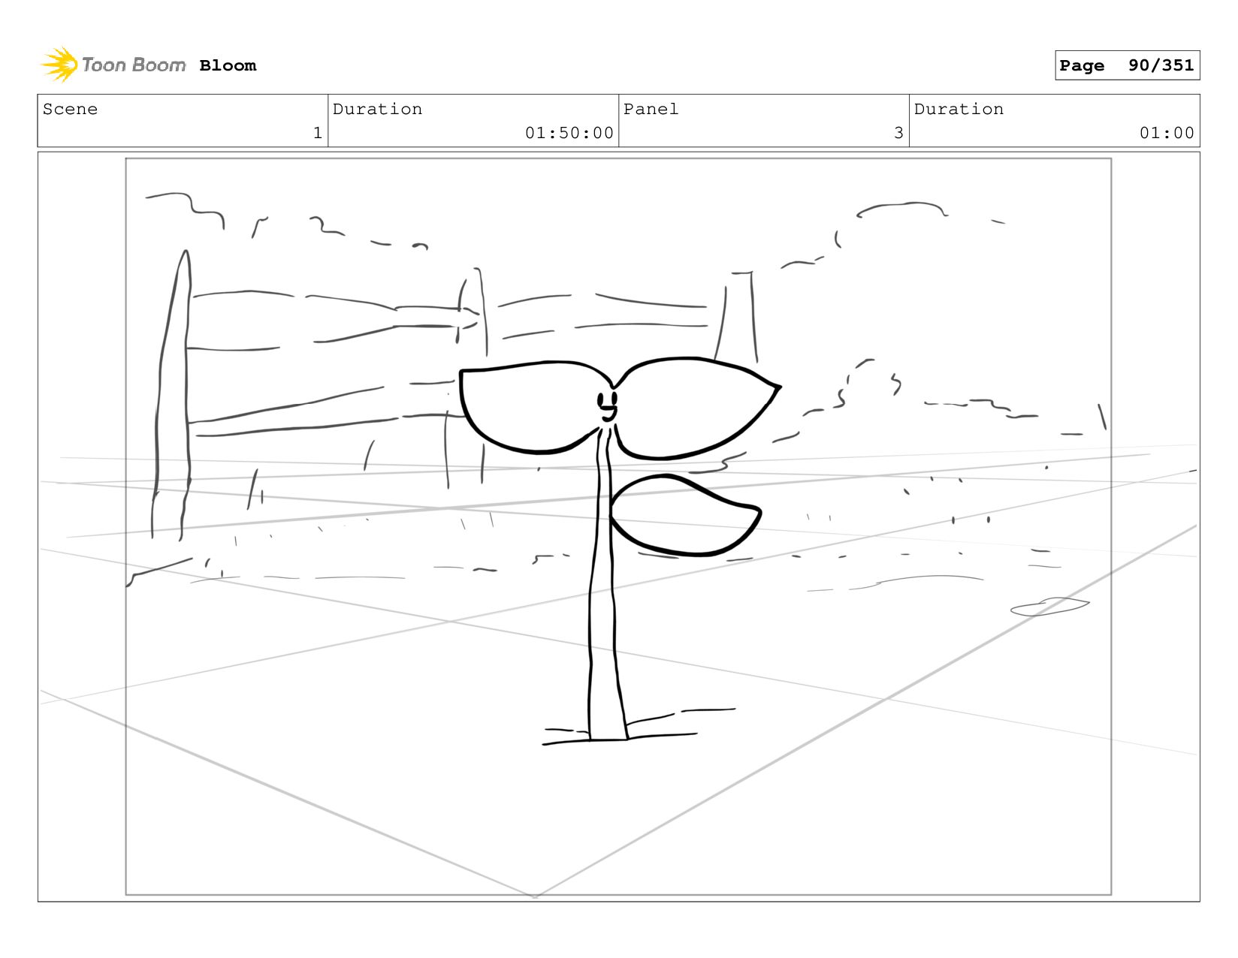Click the panel number value '3'
The width and height of the screenshot is (1238, 958).
click(898, 133)
